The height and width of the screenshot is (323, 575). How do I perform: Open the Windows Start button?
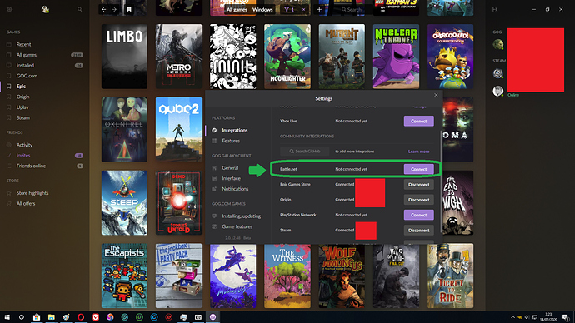click(x=7, y=317)
